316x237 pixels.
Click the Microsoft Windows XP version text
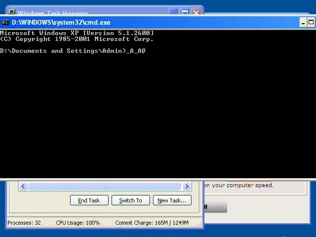[x=77, y=33]
